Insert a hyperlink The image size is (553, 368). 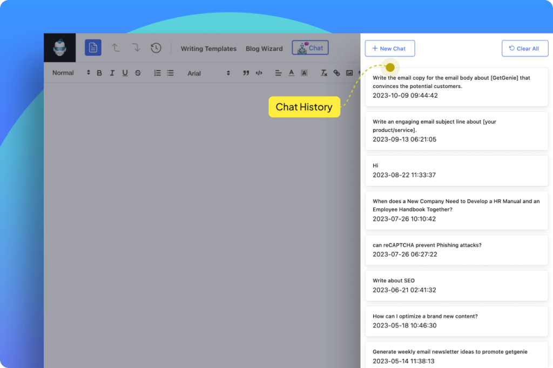point(337,73)
